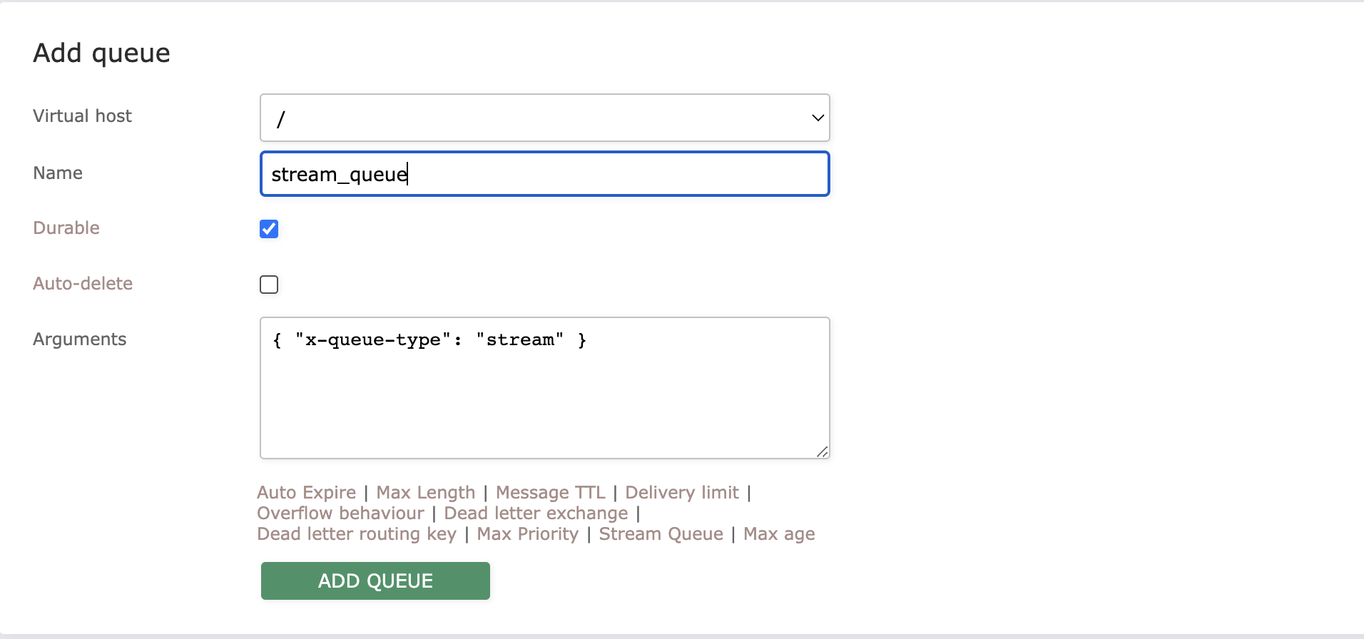Insert Auto Expire argument shortcut

pyautogui.click(x=306, y=492)
